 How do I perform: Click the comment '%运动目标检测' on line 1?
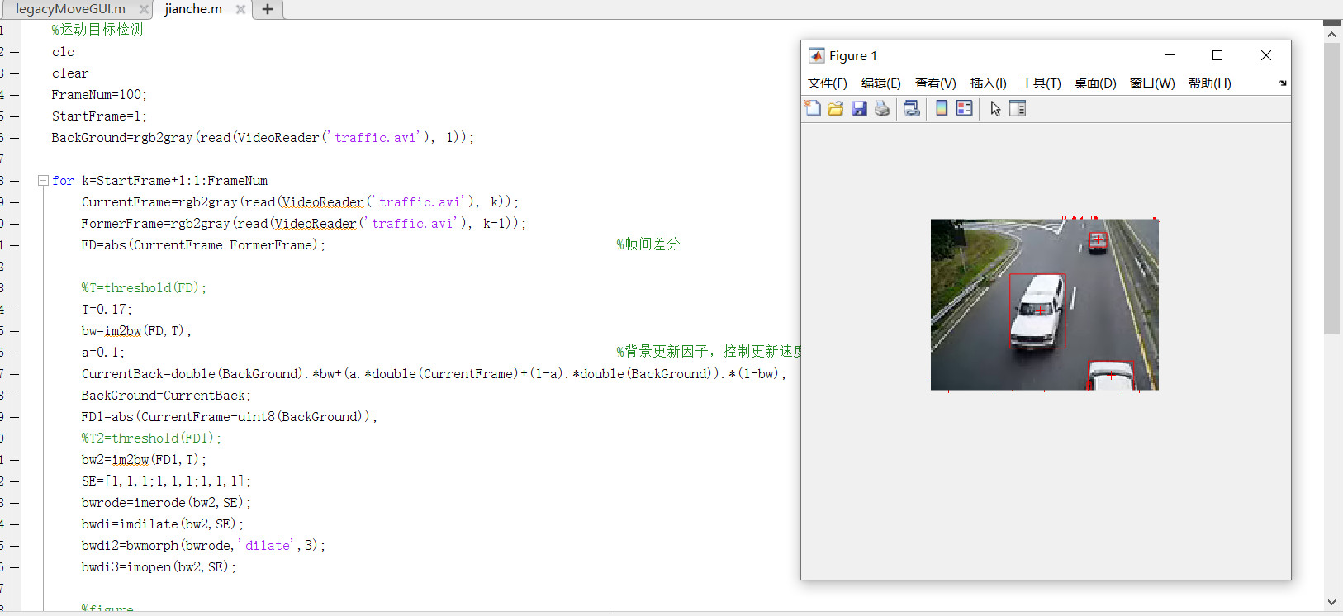[97, 30]
